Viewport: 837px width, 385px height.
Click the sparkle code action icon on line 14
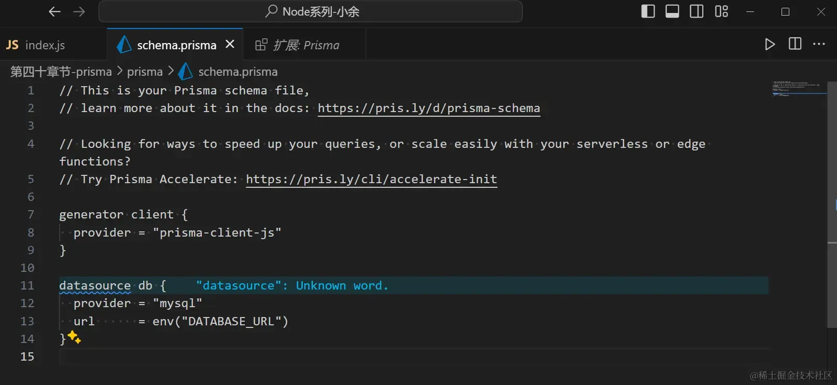(x=74, y=337)
